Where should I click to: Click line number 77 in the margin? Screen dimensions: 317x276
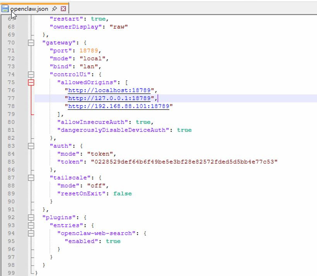point(11,98)
